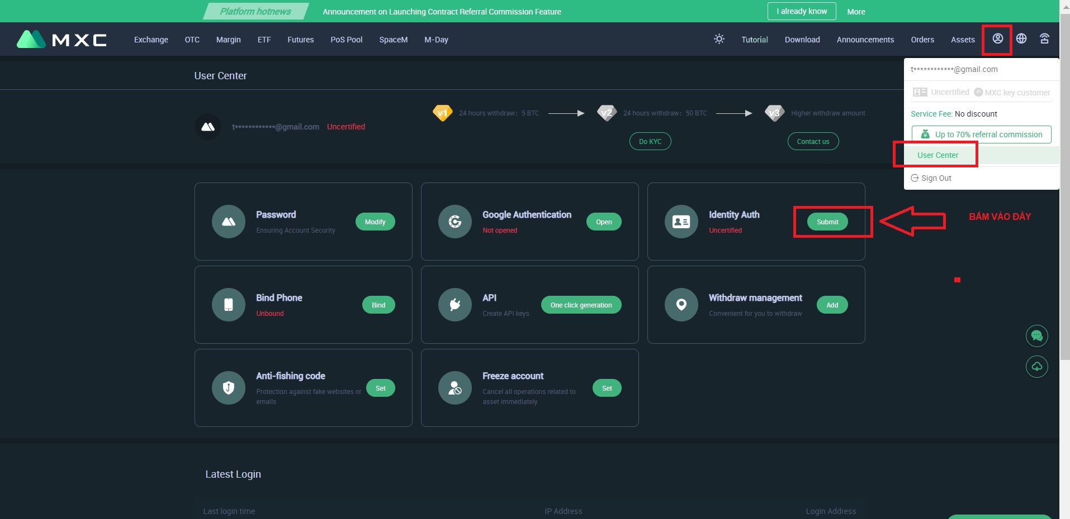Click the V1 gold diamond badge
1070x519 pixels.
point(442,113)
